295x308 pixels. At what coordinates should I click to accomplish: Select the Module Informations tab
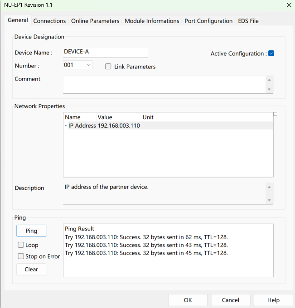point(152,21)
